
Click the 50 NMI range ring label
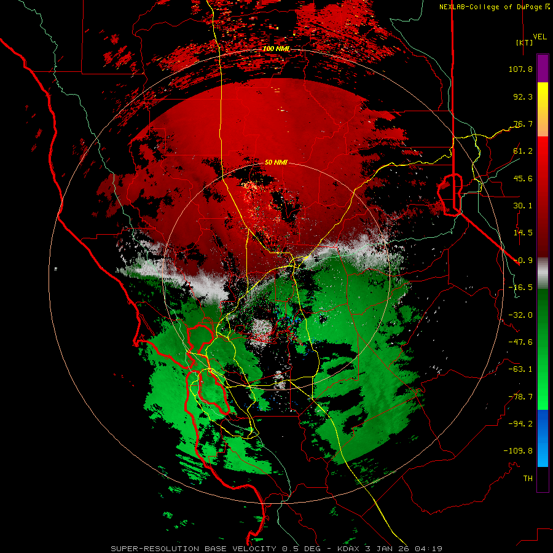coord(276,162)
